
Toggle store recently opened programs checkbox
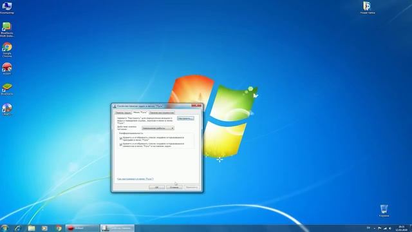point(121,139)
